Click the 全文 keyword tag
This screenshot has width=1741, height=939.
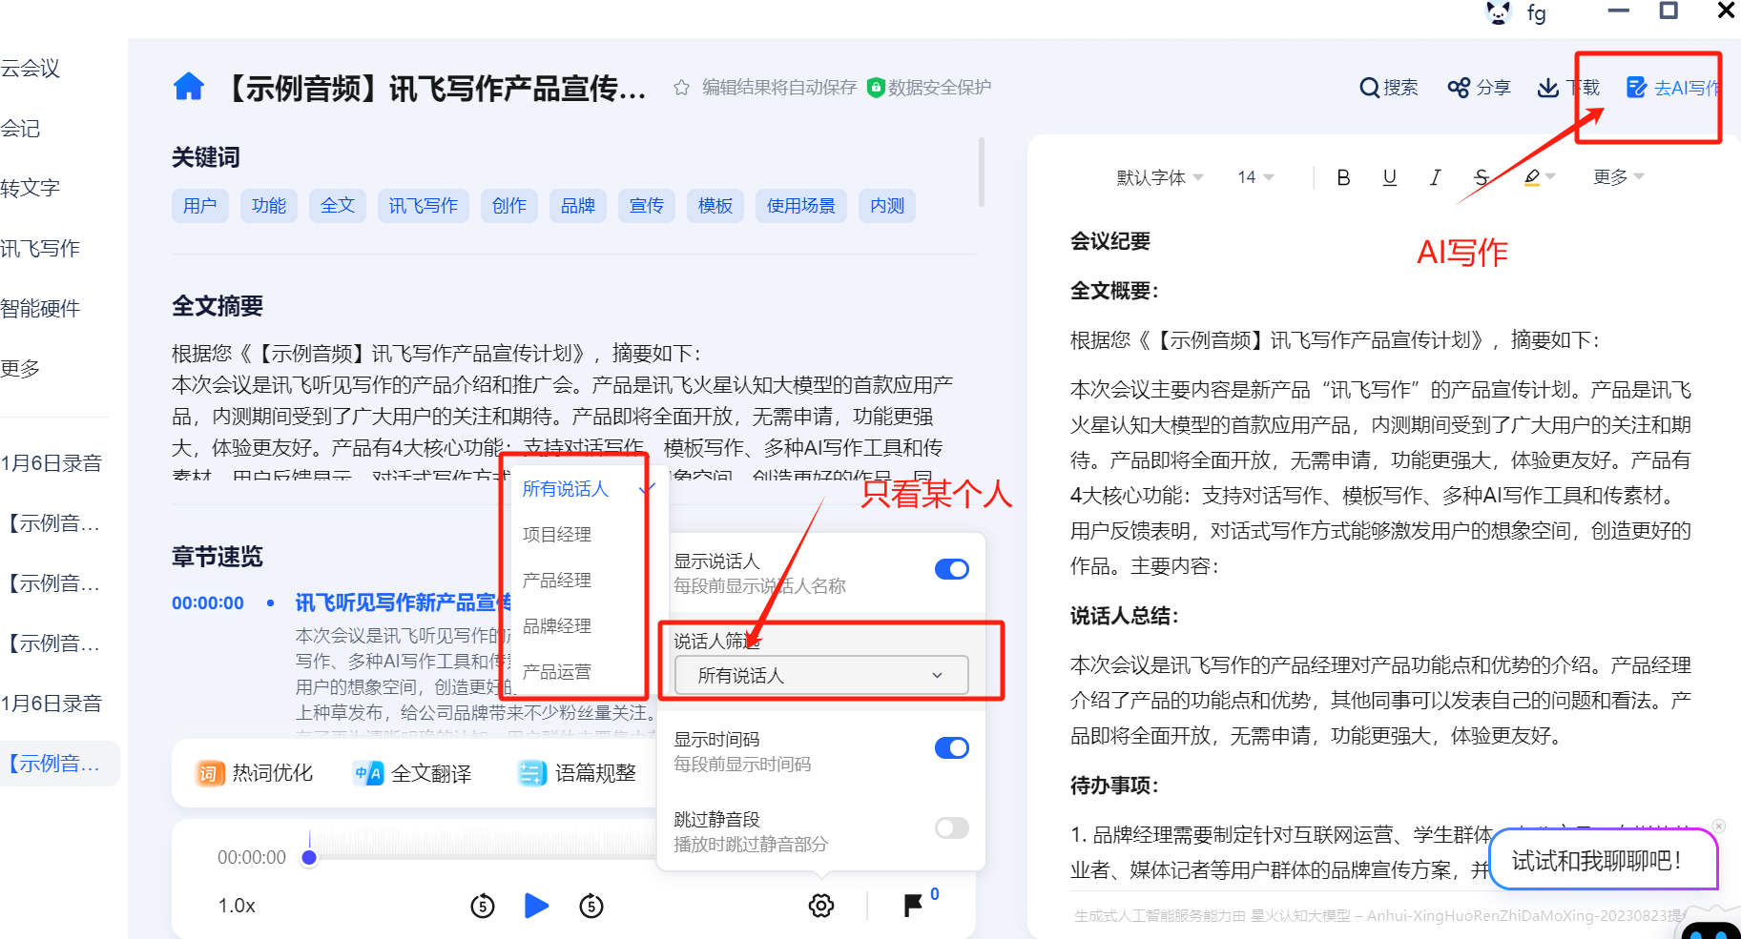(x=338, y=206)
